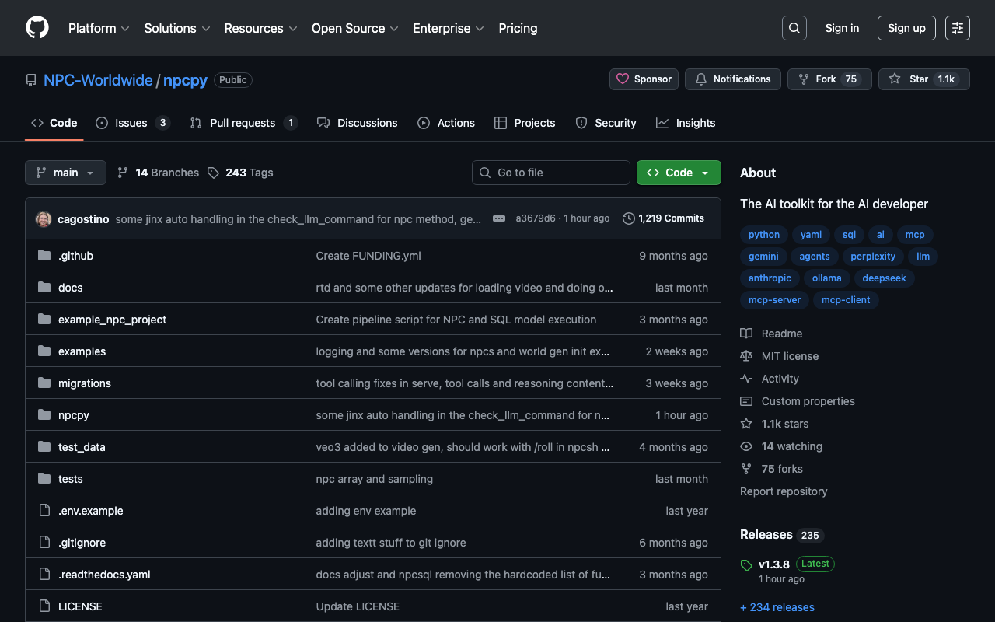Expand the Platform navigation menu

[x=98, y=28]
